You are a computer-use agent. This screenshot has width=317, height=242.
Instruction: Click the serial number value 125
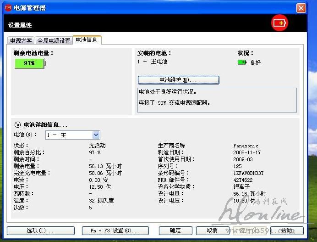coord(237,166)
